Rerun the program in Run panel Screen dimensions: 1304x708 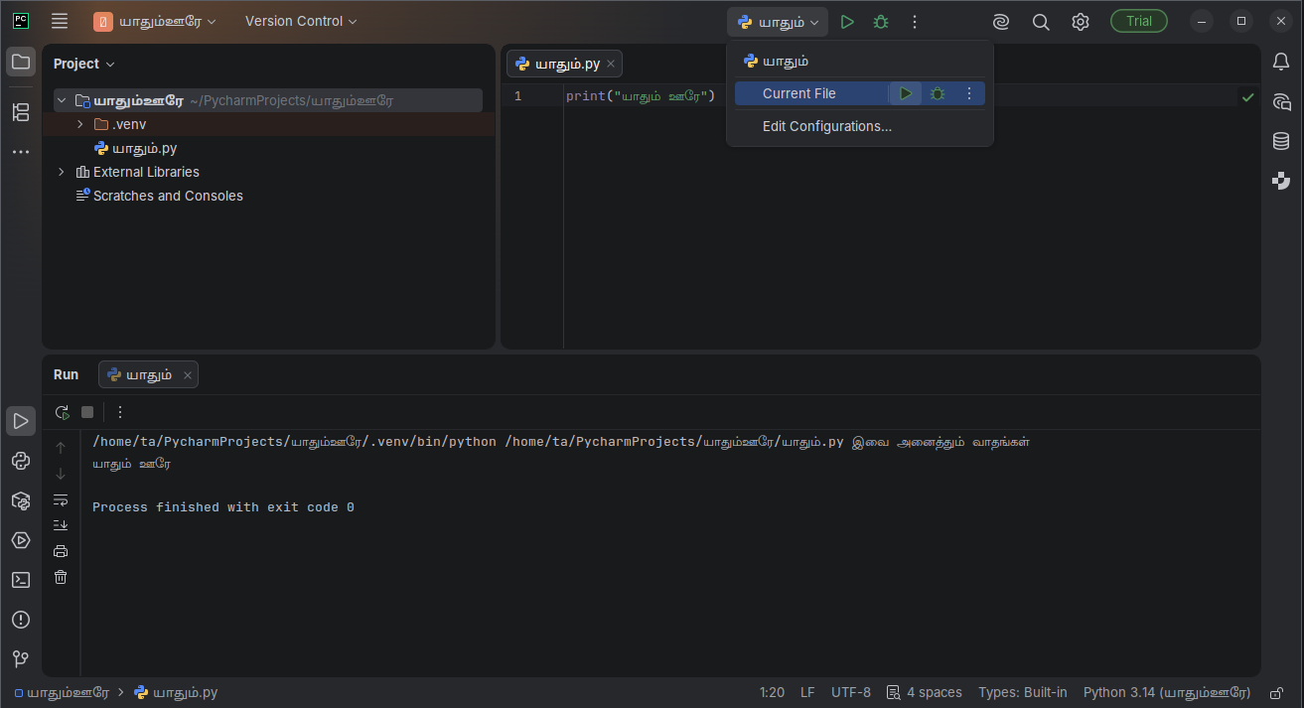tap(62, 412)
